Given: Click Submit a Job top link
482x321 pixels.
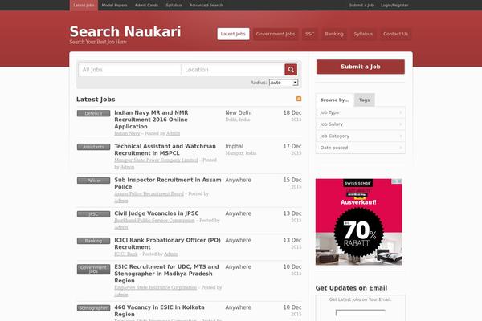Looking at the screenshot, I should [361, 6].
